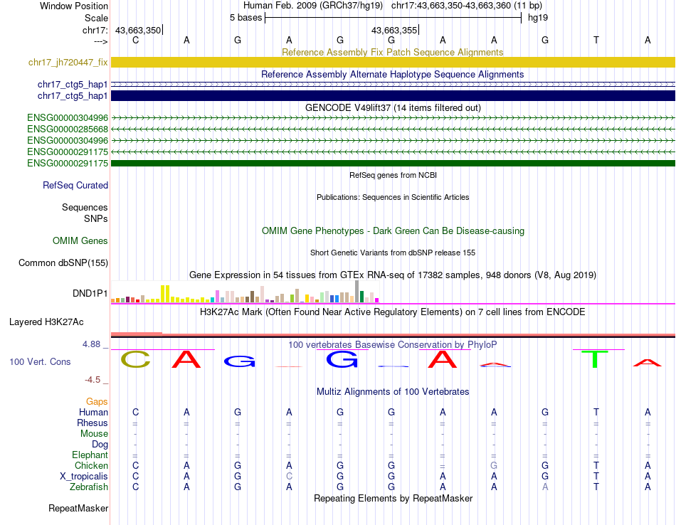Click the RefSeq Curated track label
Image resolution: width=676 pixels, height=525 pixels.
tap(75, 186)
